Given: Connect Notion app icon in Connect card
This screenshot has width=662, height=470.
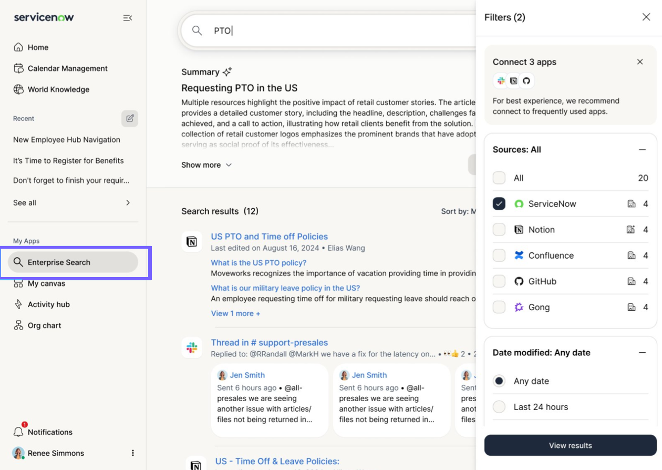Looking at the screenshot, I should coord(513,81).
